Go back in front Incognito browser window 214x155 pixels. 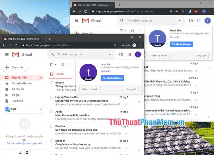4,45
